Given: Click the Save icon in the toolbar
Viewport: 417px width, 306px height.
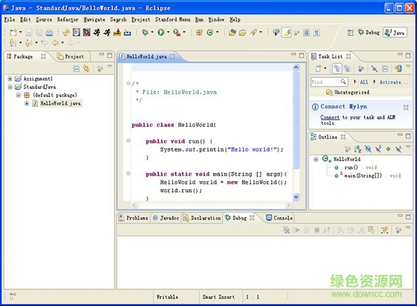Looking at the screenshot, I should pyautogui.click(x=29, y=32).
